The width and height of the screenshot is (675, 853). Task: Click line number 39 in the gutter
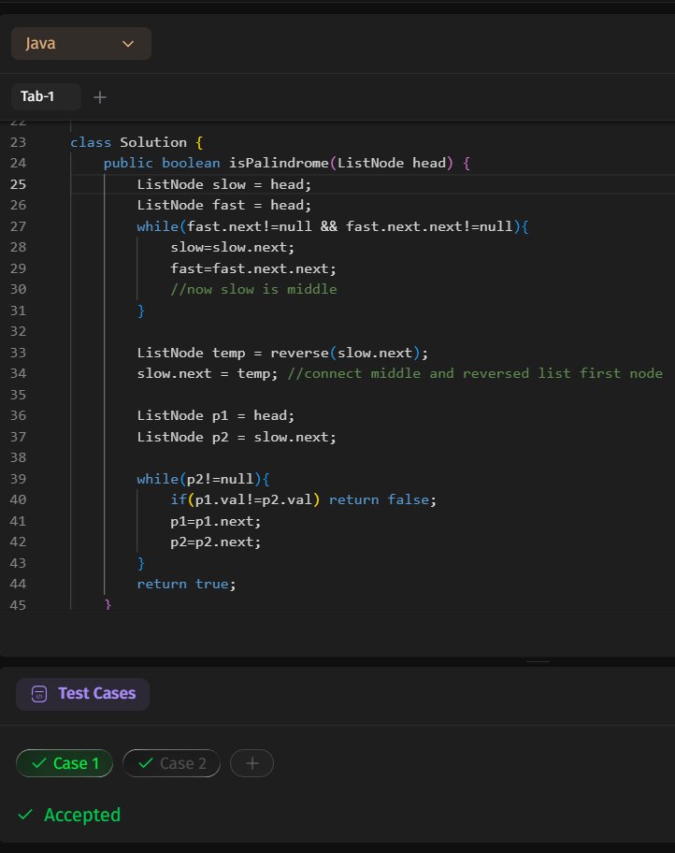tap(18, 479)
